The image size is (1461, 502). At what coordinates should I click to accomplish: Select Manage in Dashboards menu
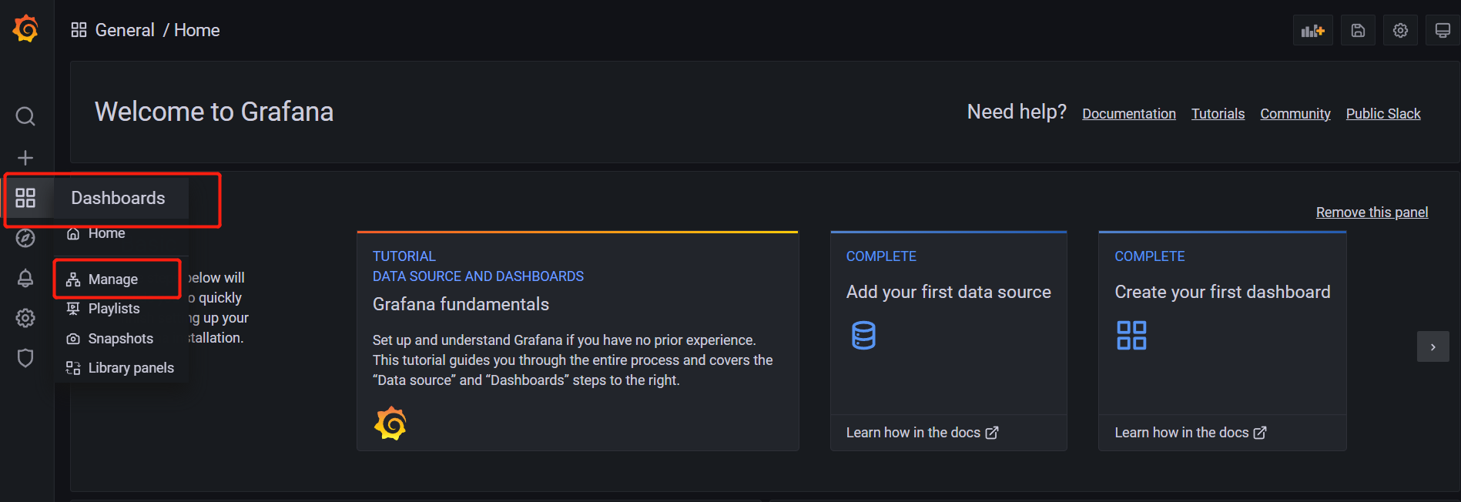[113, 279]
